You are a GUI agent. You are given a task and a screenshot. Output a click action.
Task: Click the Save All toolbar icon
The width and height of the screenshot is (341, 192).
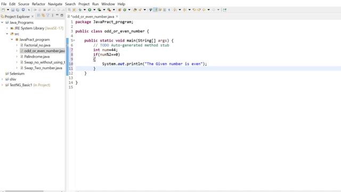click(x=18, y=10)
